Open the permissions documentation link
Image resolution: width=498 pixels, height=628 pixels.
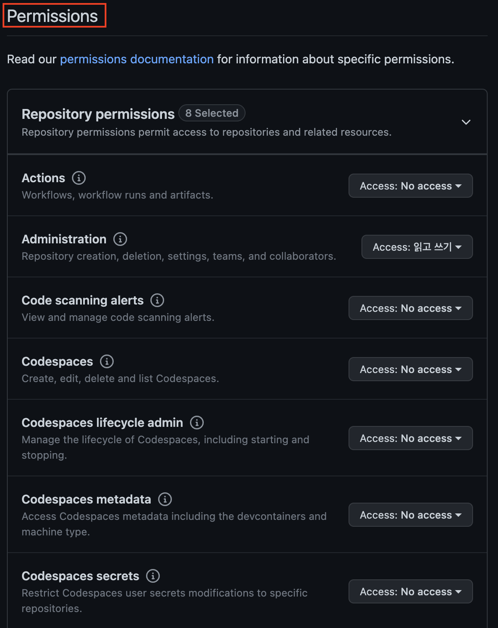click(x=137, y=59)
